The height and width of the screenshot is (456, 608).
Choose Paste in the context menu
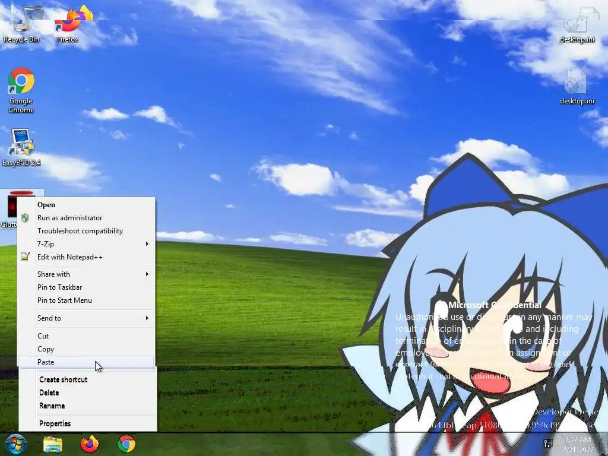coord(86,362)
